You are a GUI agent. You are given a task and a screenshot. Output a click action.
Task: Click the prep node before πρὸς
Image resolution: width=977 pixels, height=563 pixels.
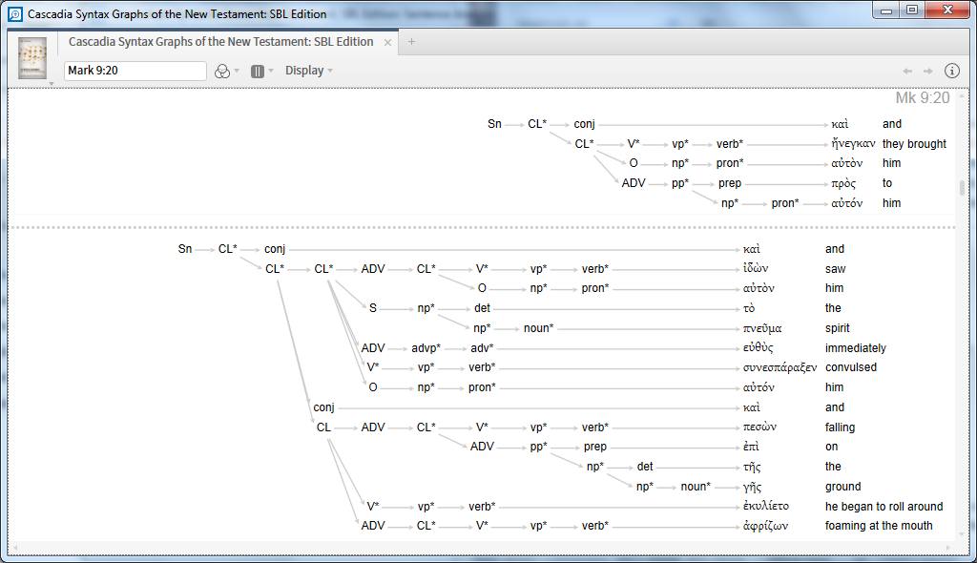730,183
